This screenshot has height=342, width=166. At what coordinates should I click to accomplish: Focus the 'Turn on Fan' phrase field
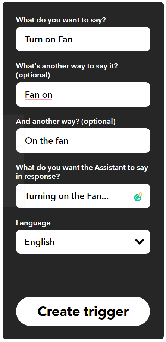coord(83,39)
